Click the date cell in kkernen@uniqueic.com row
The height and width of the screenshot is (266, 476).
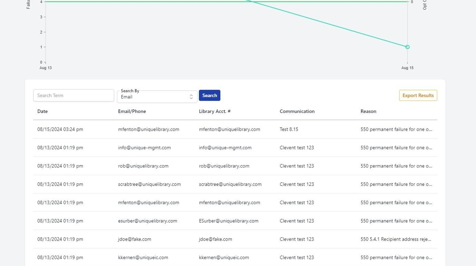tap(60, 258)
